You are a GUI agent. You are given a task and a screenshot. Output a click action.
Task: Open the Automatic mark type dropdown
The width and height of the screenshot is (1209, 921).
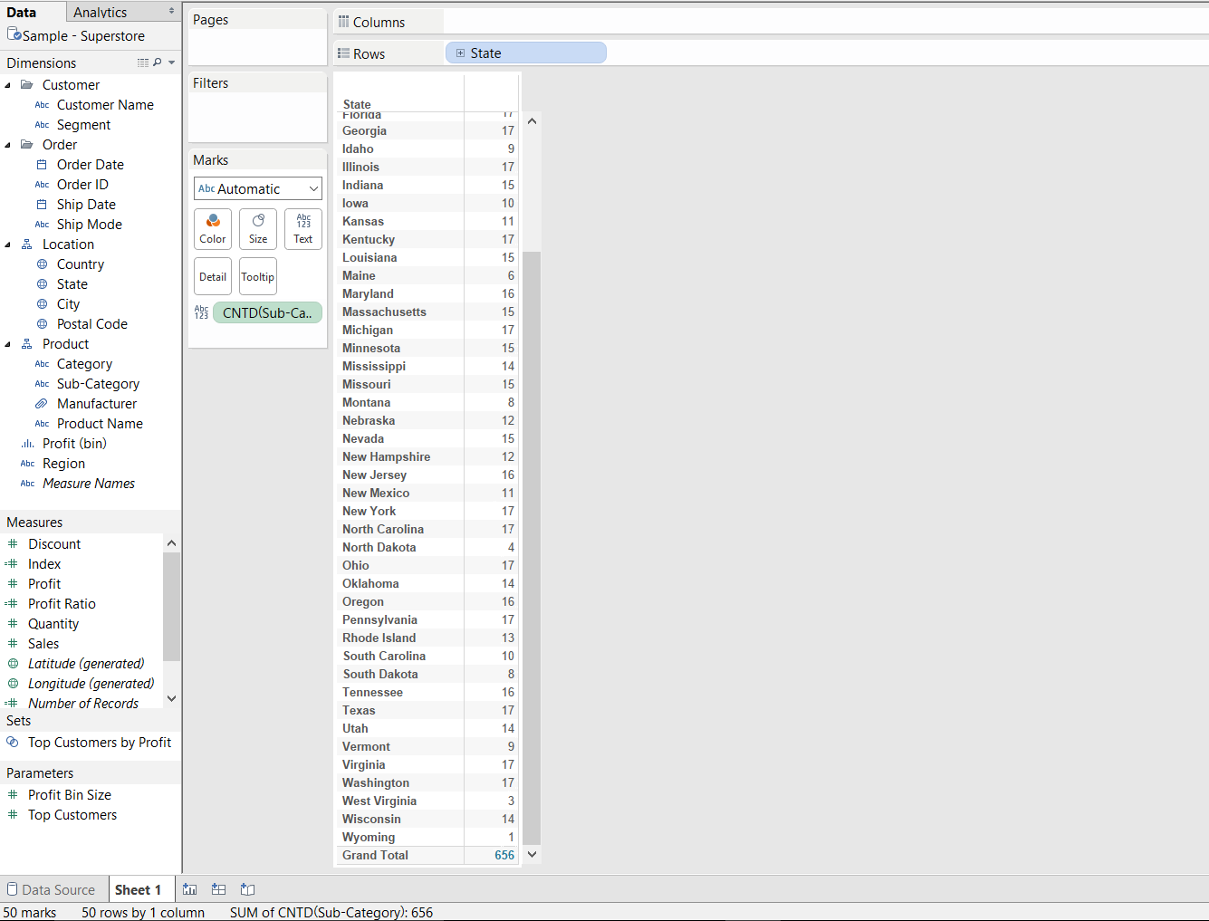click(x=258, y=188)
